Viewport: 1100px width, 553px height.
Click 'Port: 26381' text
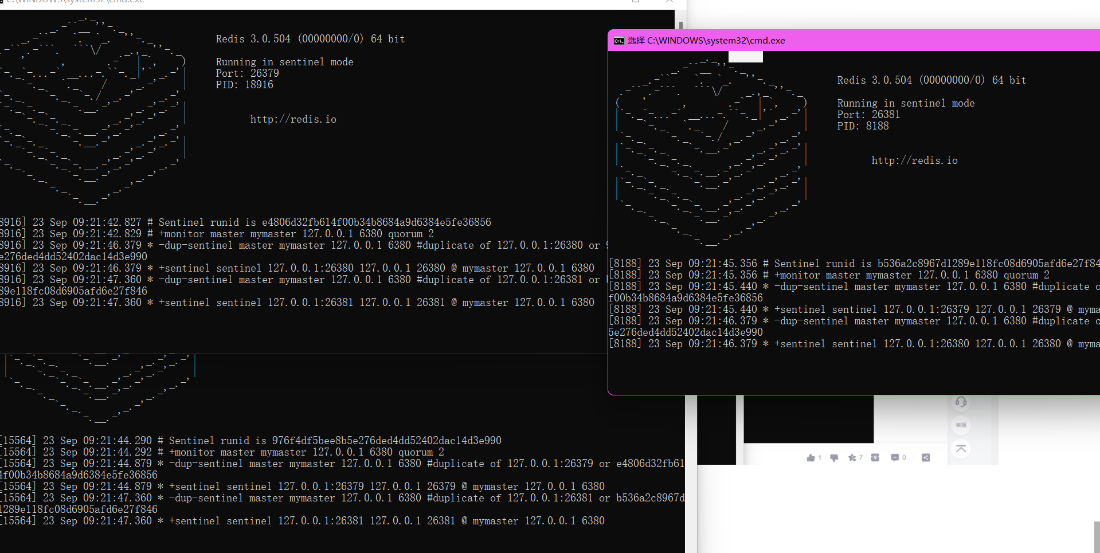[x=868, y=115]
